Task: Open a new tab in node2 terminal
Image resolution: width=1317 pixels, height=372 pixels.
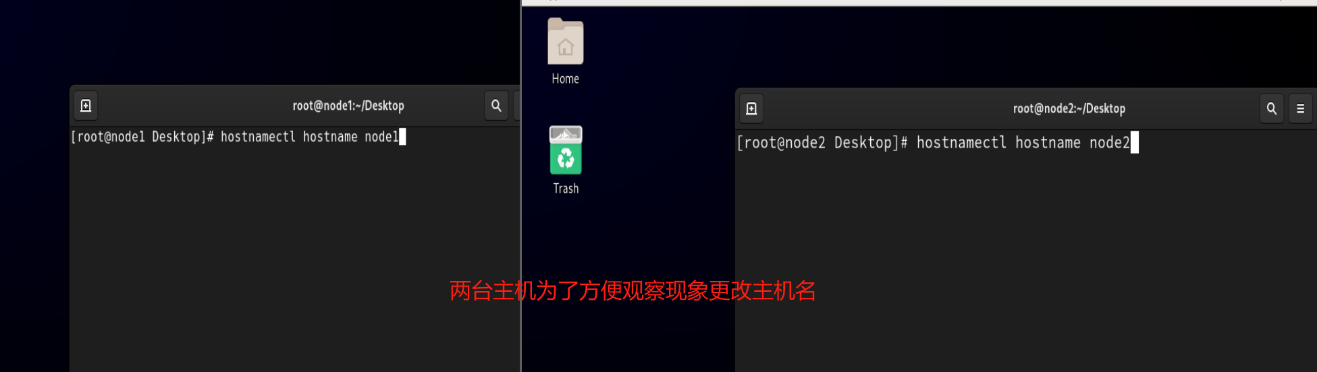Action: click(x=751, y=108)
